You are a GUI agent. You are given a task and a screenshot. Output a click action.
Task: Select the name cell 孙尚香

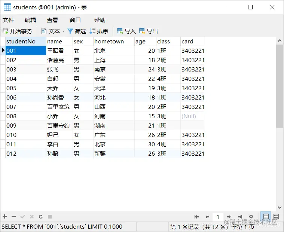59,97
